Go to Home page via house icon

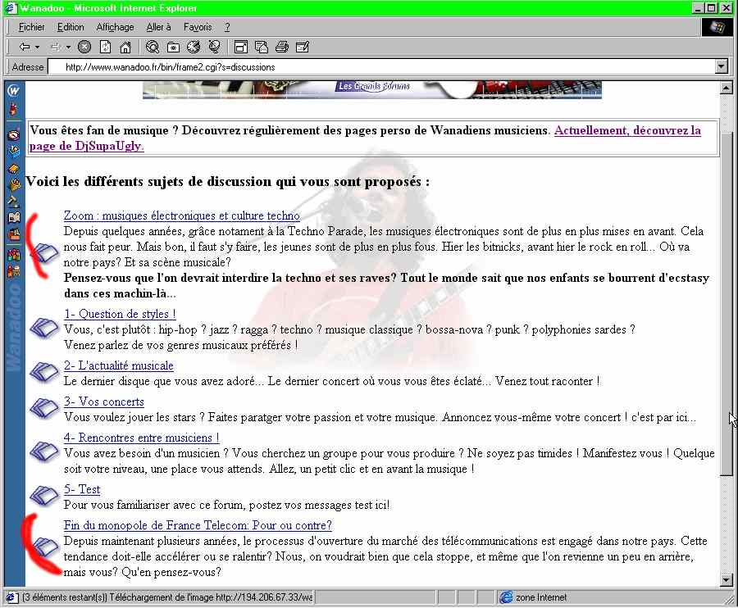point(125,47)
